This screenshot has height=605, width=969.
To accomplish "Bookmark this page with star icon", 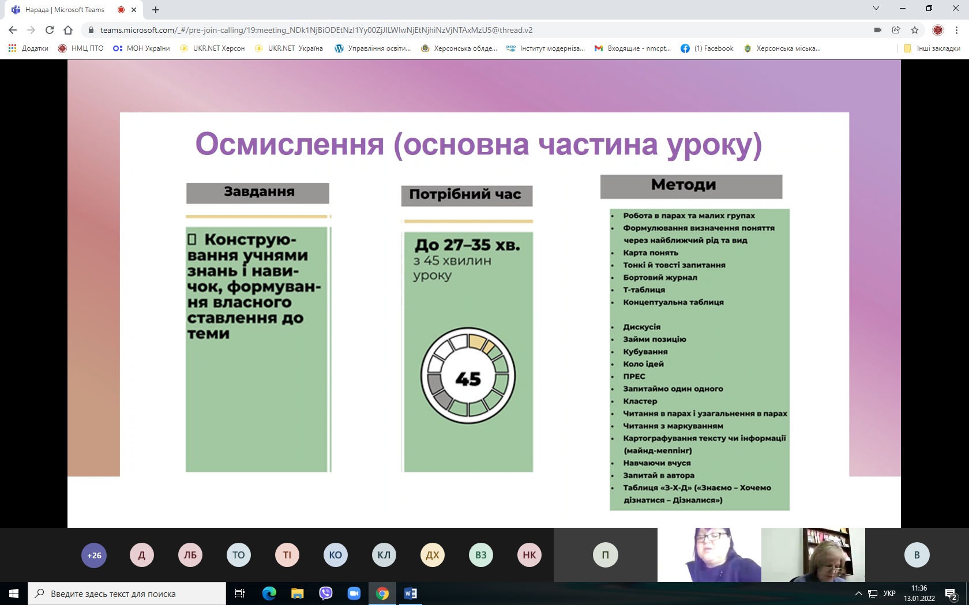I will tap(915, 30).
